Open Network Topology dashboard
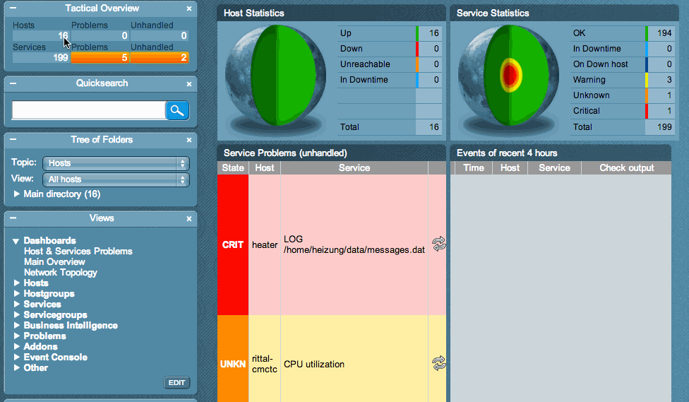 (61, 272)
